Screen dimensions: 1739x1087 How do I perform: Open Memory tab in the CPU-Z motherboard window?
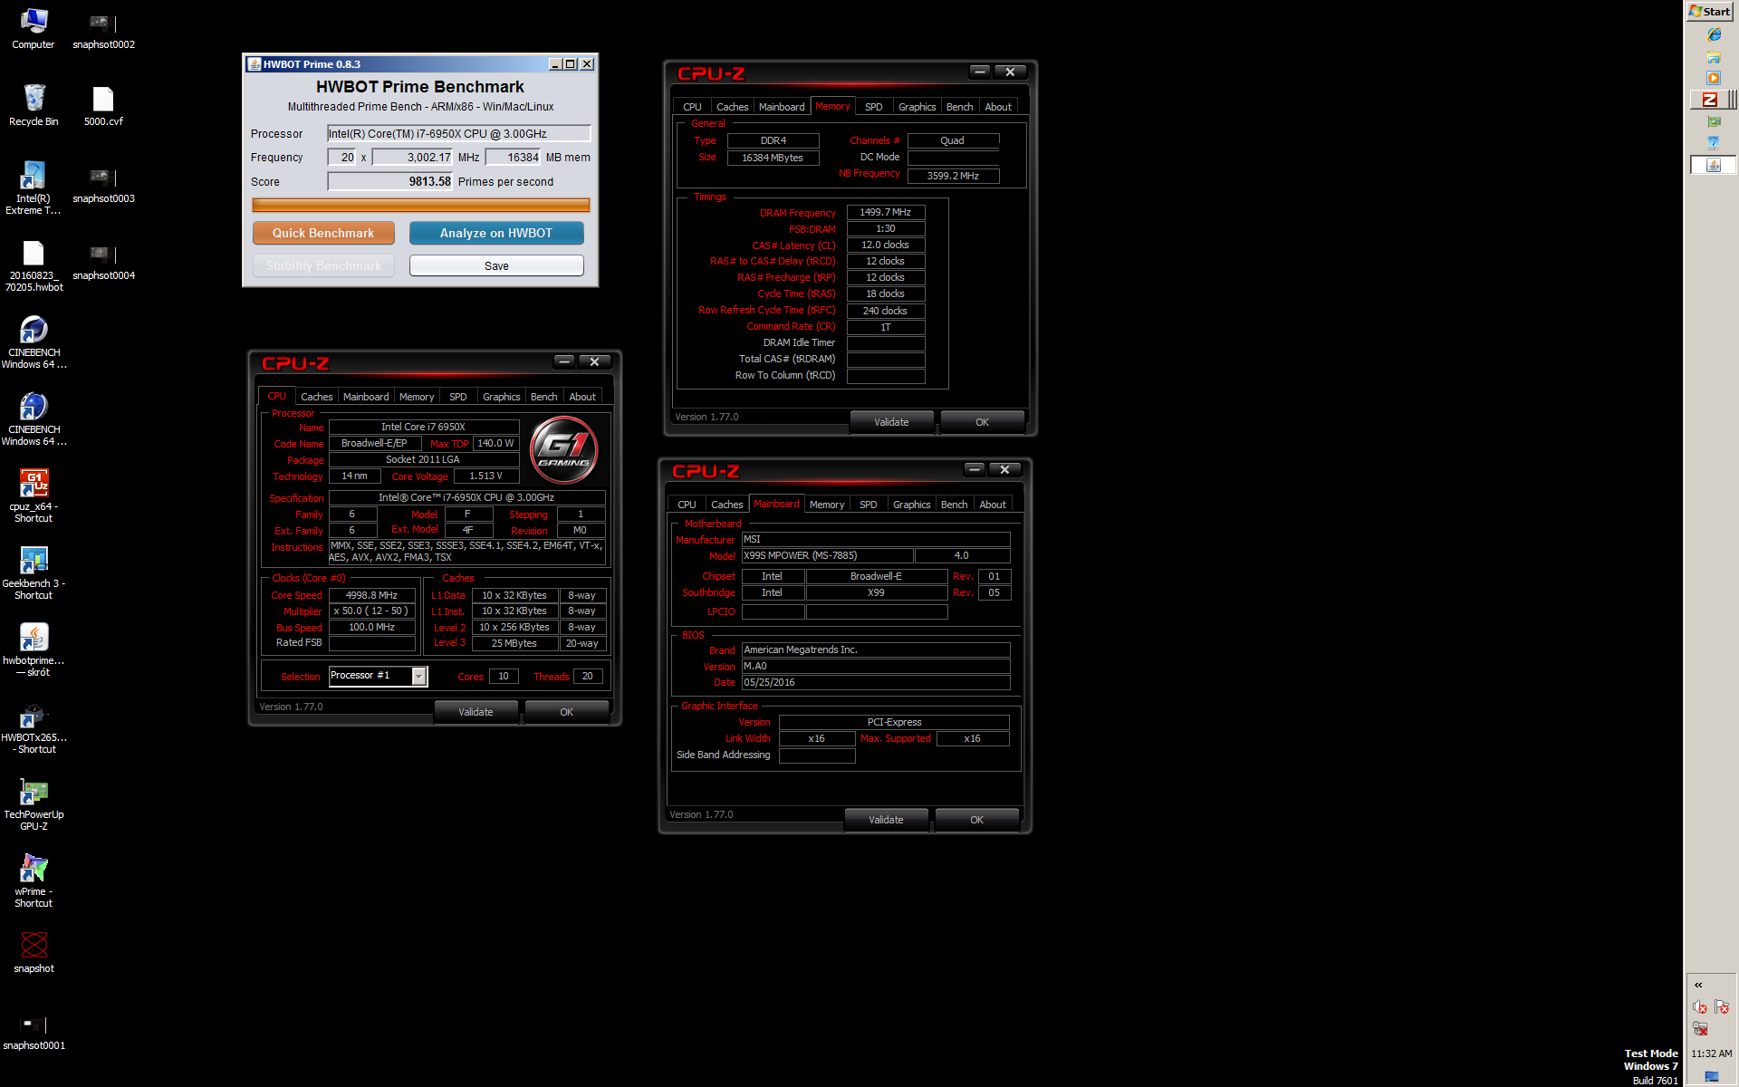(826, 505)
